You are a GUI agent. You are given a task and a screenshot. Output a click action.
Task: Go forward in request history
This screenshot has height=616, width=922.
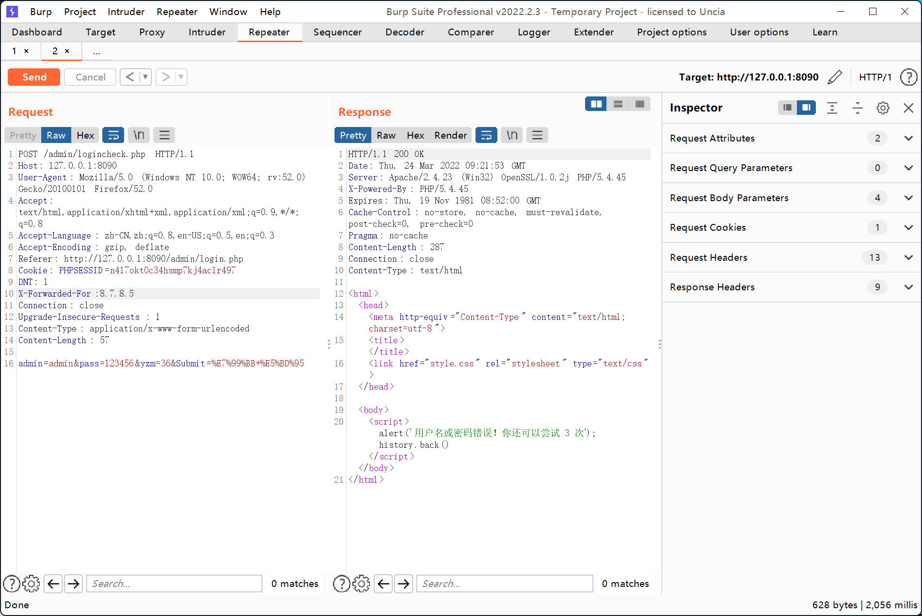166,77
